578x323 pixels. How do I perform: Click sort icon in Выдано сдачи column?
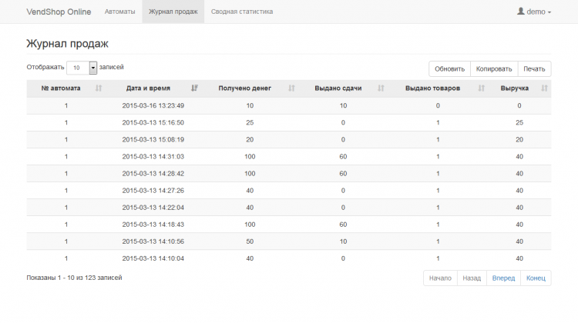coord(381,88)
